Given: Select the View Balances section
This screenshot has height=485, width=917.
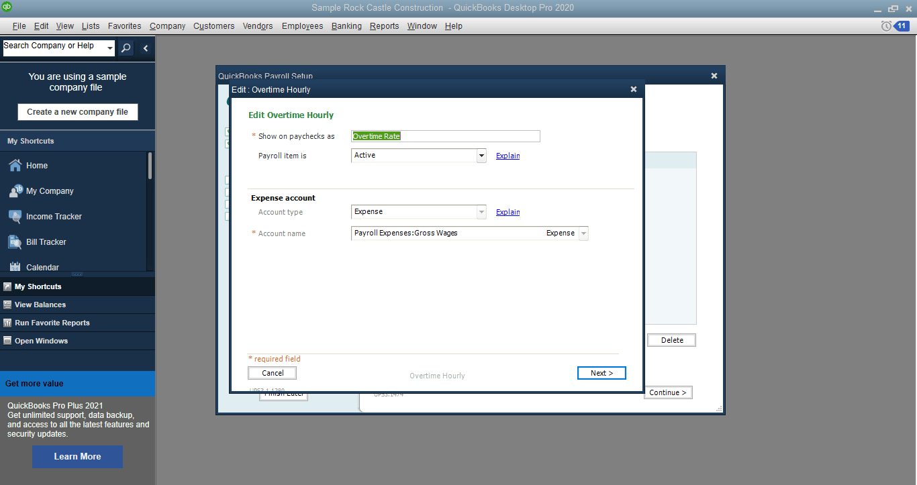Looking at the screenshot, I should pyautogui.click(x=77, y=305).
